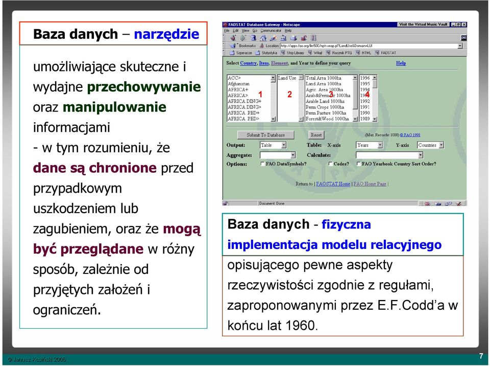Click down arrow of year list scrollbar
This screenshot has height=366, width=490.
pos(375,119)
